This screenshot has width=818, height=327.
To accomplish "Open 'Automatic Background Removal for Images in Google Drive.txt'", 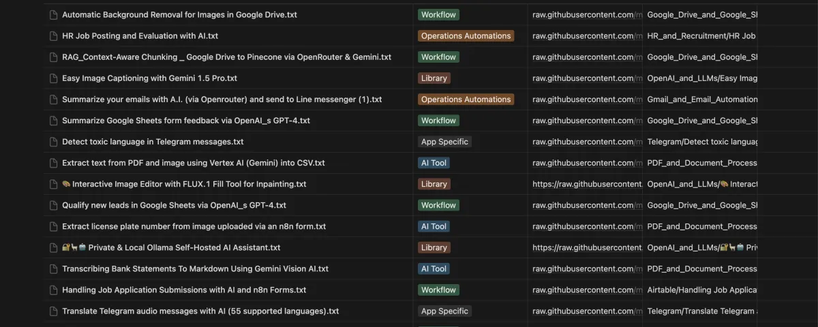I will coord(179,14).
